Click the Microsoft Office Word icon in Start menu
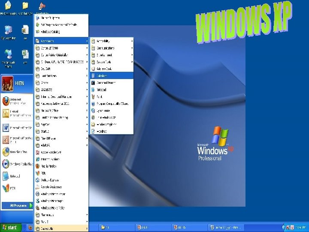 point(6,128)
